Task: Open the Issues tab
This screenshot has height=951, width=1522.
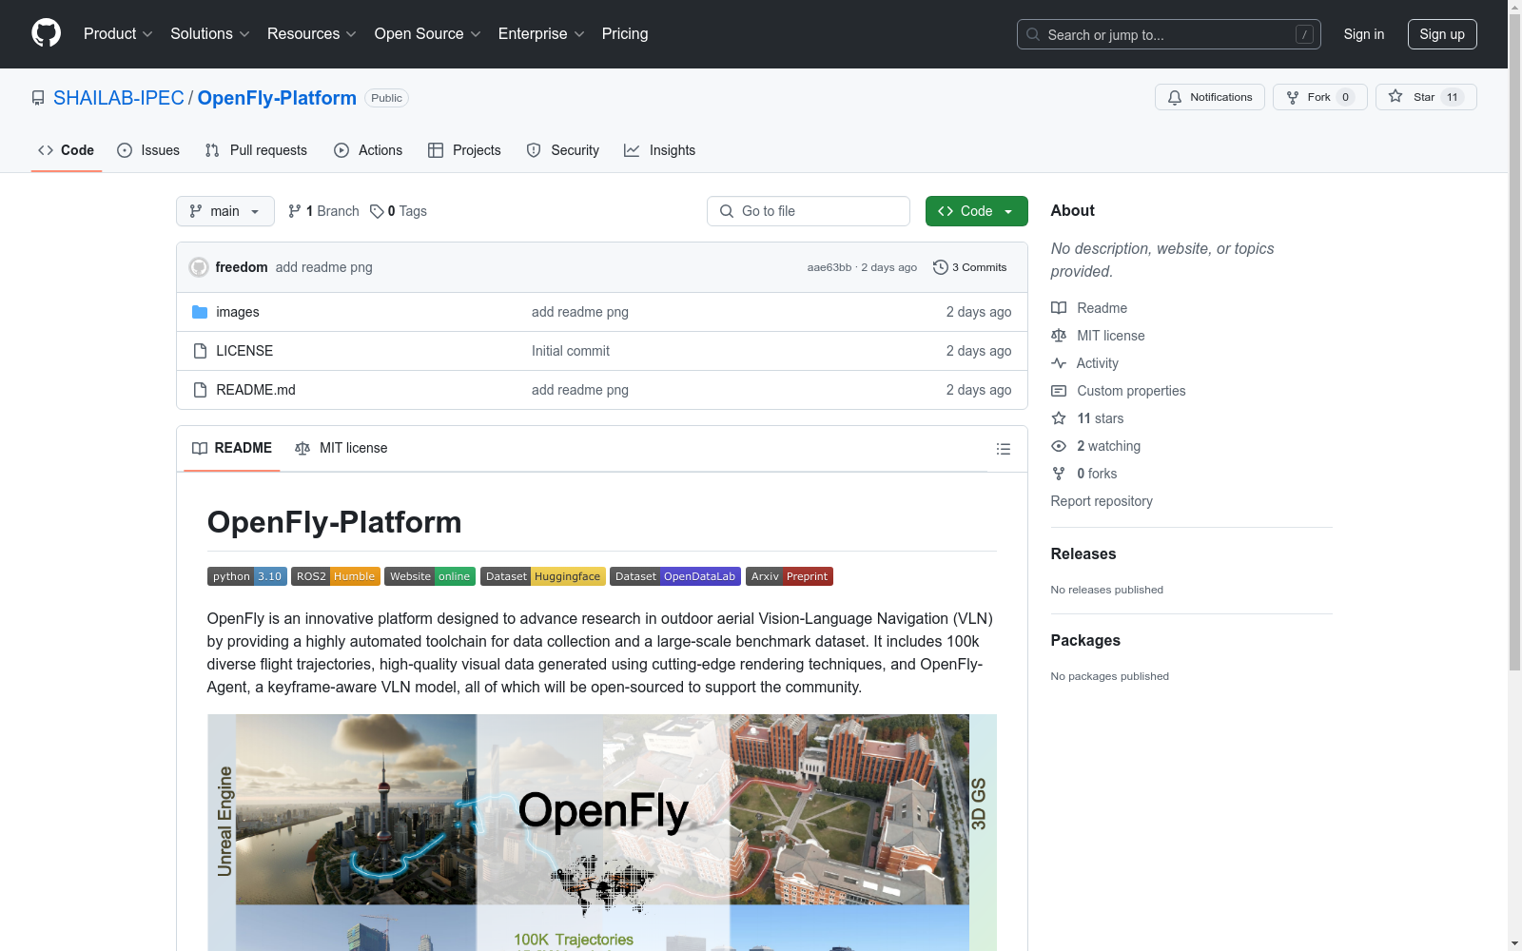Action: 148,150
